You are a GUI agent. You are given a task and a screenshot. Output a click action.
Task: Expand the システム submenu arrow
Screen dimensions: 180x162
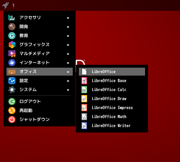coord(68,90)
